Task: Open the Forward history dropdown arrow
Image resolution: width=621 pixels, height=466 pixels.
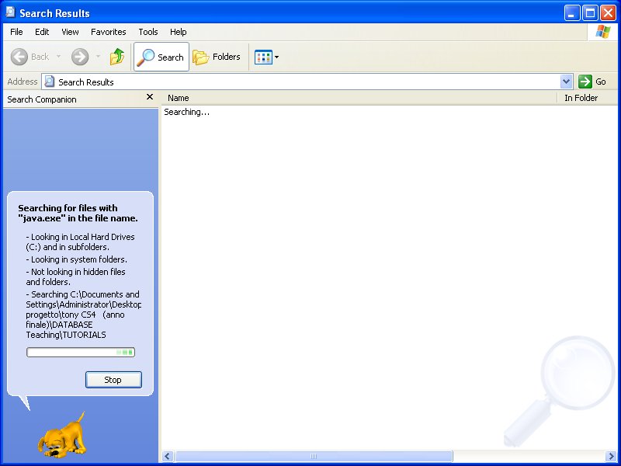Action: click(x=98, y=57)
